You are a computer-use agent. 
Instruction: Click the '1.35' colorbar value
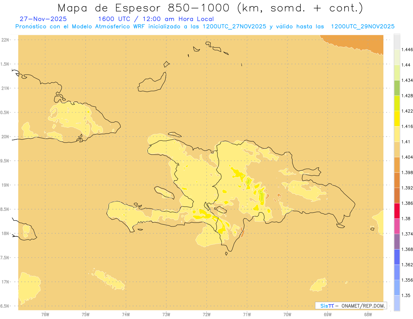pyautogui.click(x=406, y=295)
